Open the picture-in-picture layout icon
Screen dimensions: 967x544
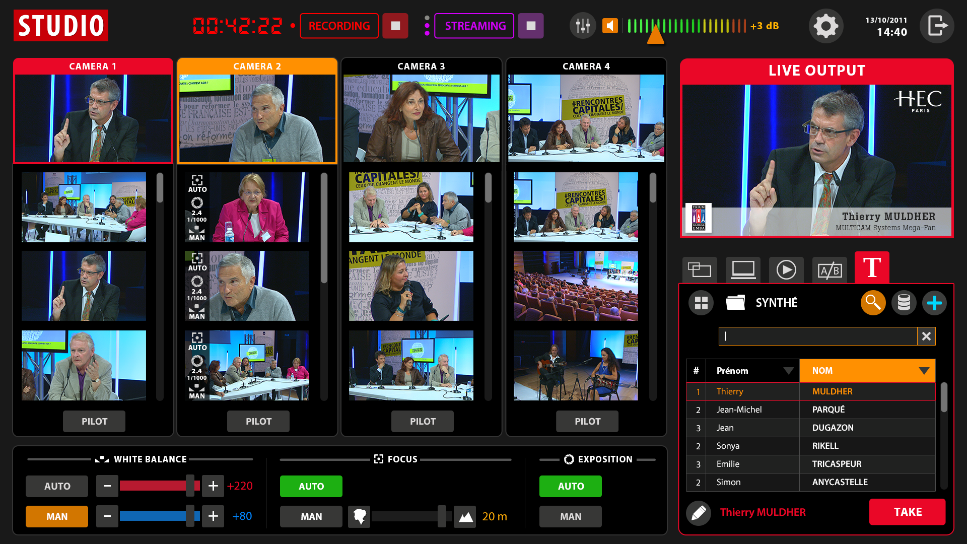[x=700, y=270]
